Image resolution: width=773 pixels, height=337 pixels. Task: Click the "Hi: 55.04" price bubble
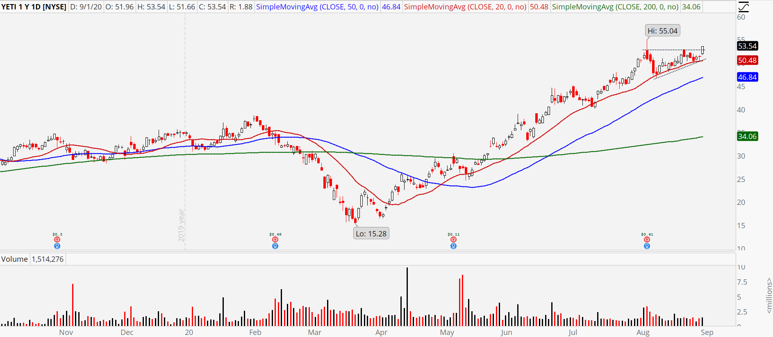663,31
